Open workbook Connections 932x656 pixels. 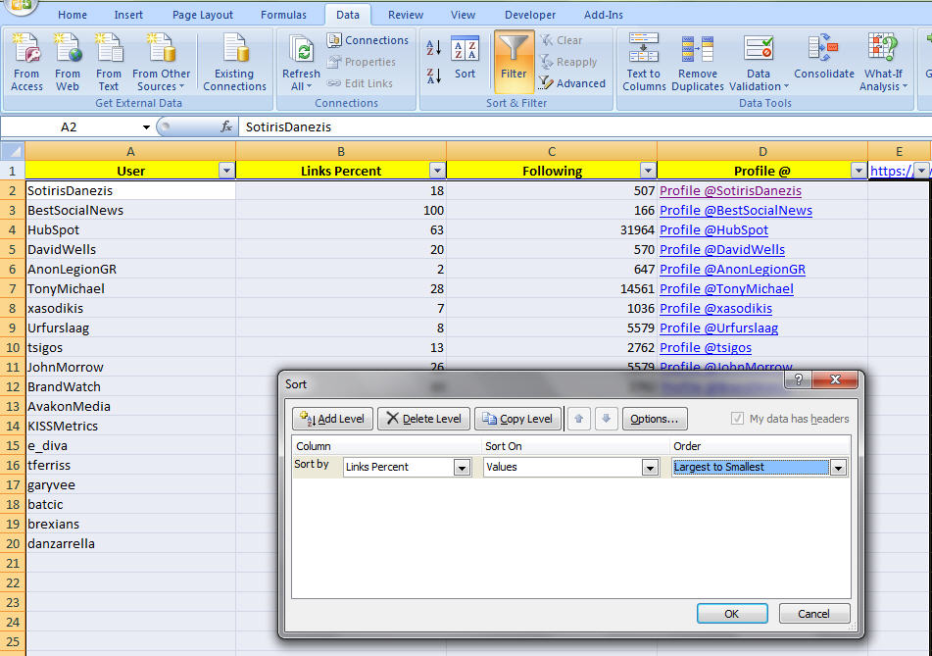coord(368,40)
